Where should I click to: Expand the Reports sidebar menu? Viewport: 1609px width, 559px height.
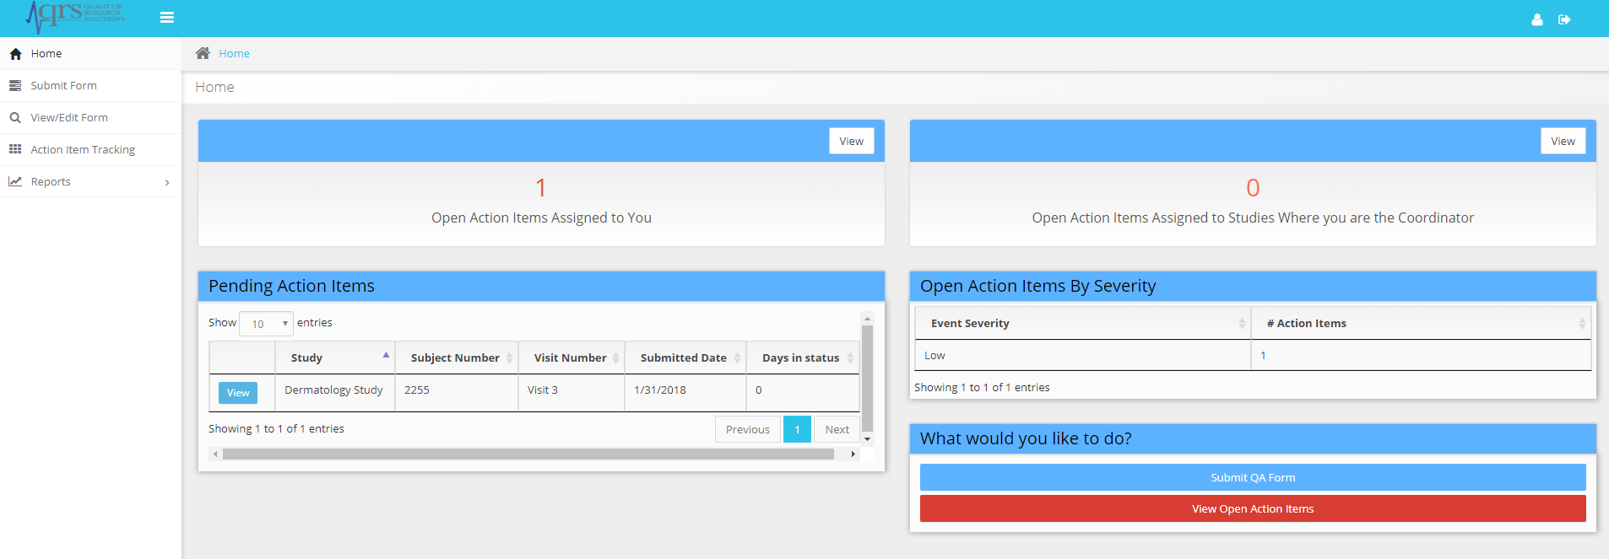pos(90,181)
